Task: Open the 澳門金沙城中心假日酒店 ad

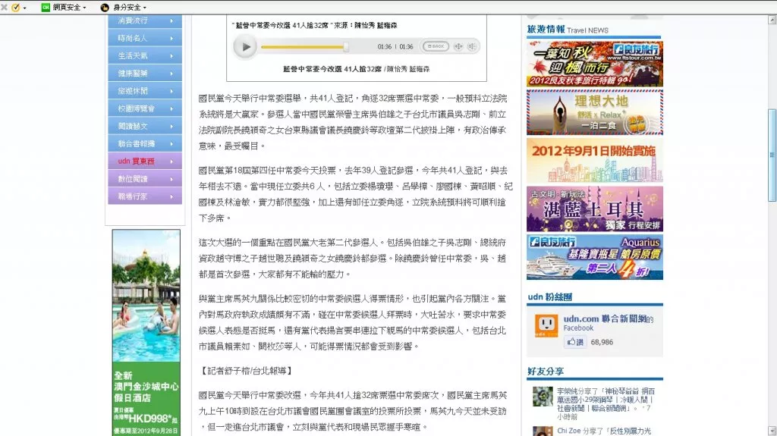Action: [x=146, y=332]
